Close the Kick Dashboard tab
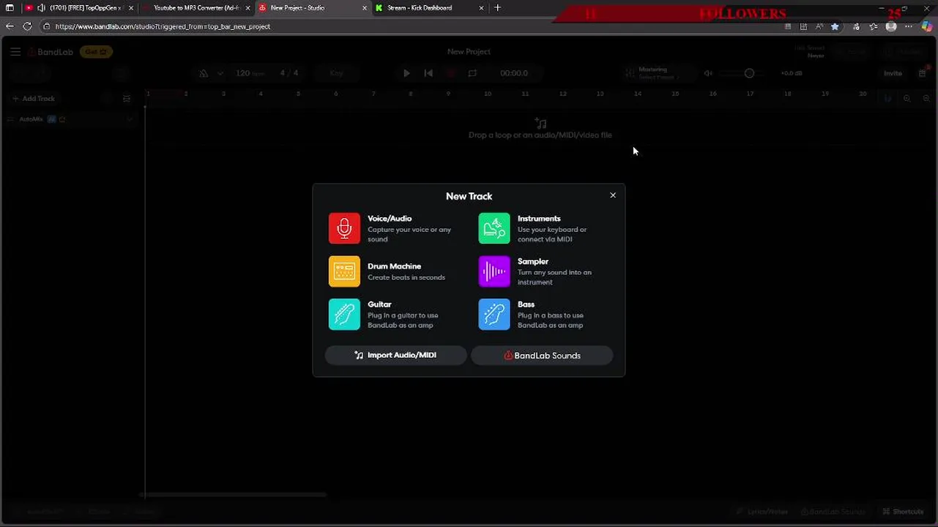Image resolution: width=938 pixels, height=527 pixels. point(481,8)
